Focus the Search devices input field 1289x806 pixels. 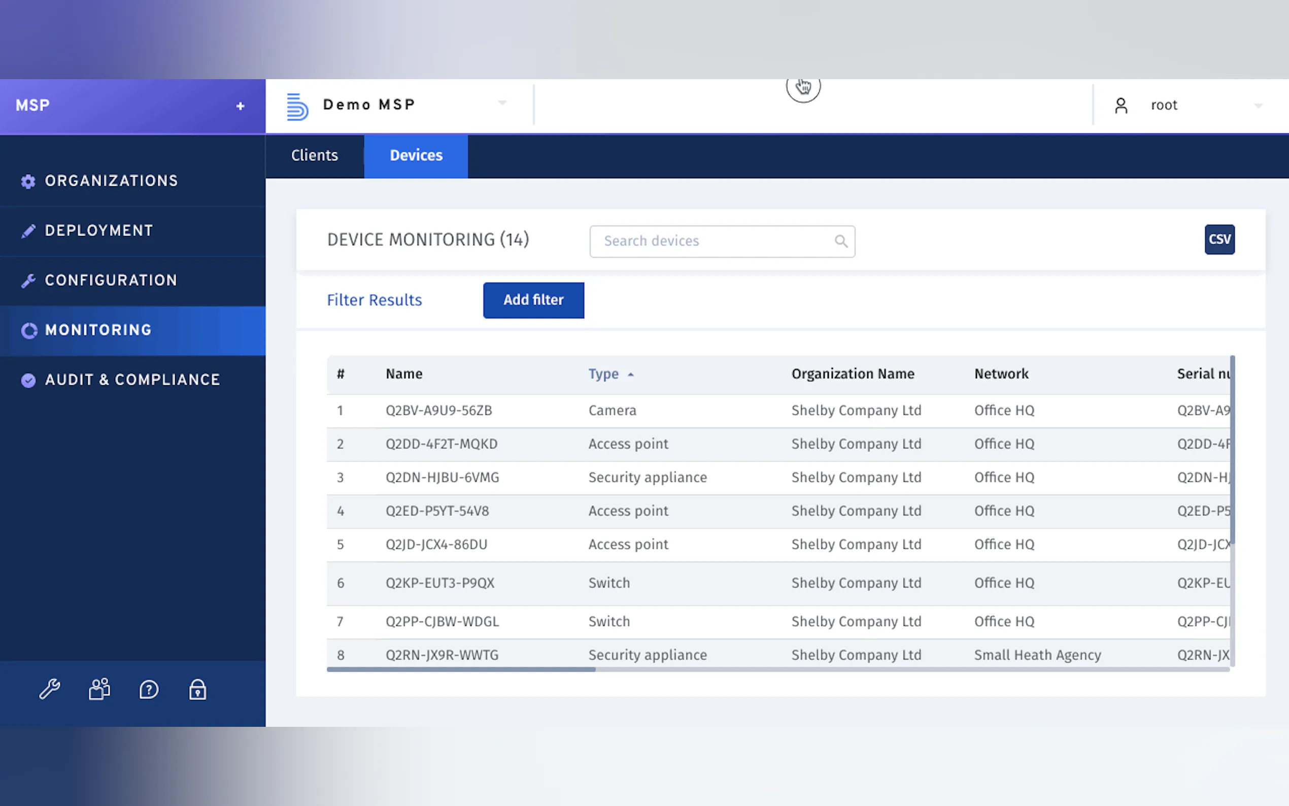point(714,242)
